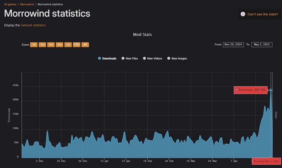Show All data range in chart
The height and width of the screenshot is (168, 282).
tap(85, 45)
